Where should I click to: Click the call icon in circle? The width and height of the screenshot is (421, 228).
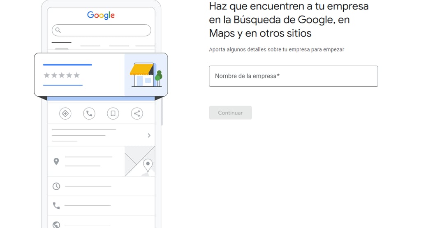pyautogui.click(x=89, y=113)
